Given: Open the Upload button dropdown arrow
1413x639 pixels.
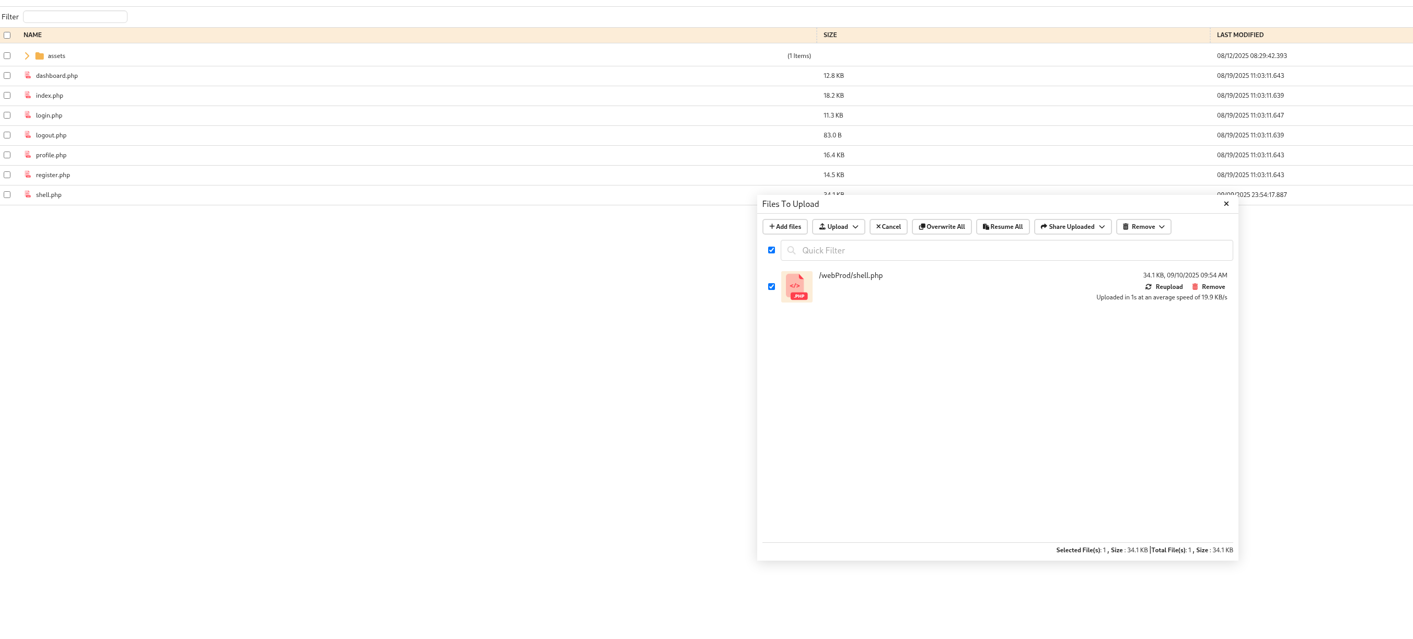Looking at the screenshot, I should tap(856, 227).
